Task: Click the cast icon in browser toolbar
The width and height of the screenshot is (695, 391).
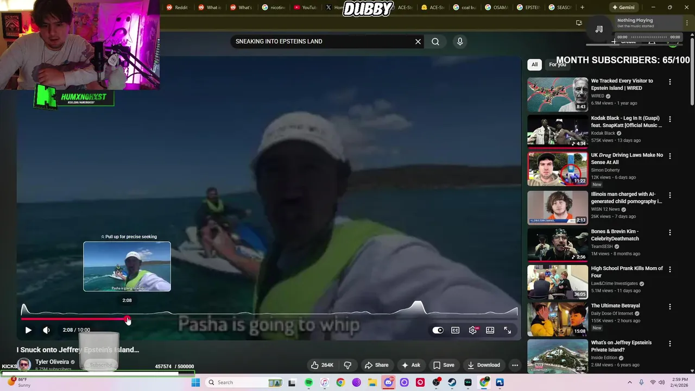Action: [x=579, y=23]
